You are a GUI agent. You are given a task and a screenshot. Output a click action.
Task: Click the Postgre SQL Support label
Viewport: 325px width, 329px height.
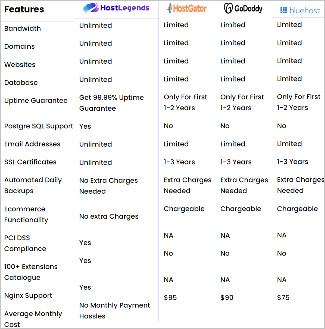[39, 126]
